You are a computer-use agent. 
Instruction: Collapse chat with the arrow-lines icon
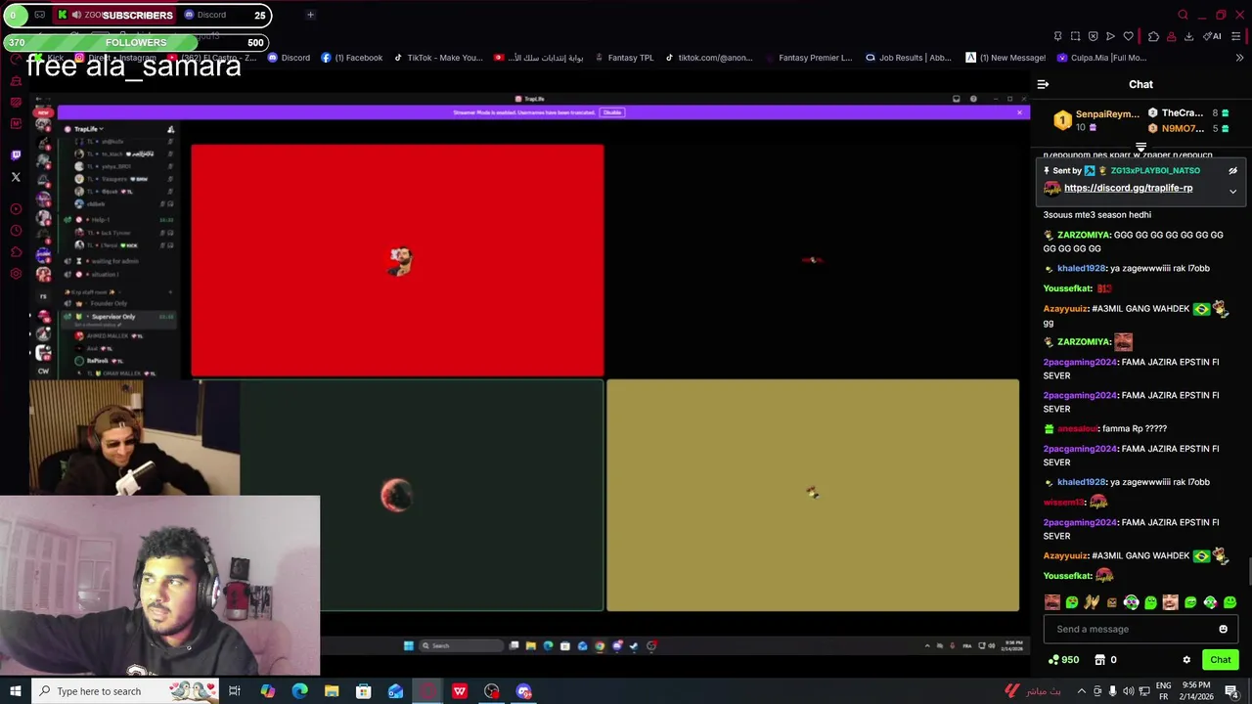[1043, 84]
